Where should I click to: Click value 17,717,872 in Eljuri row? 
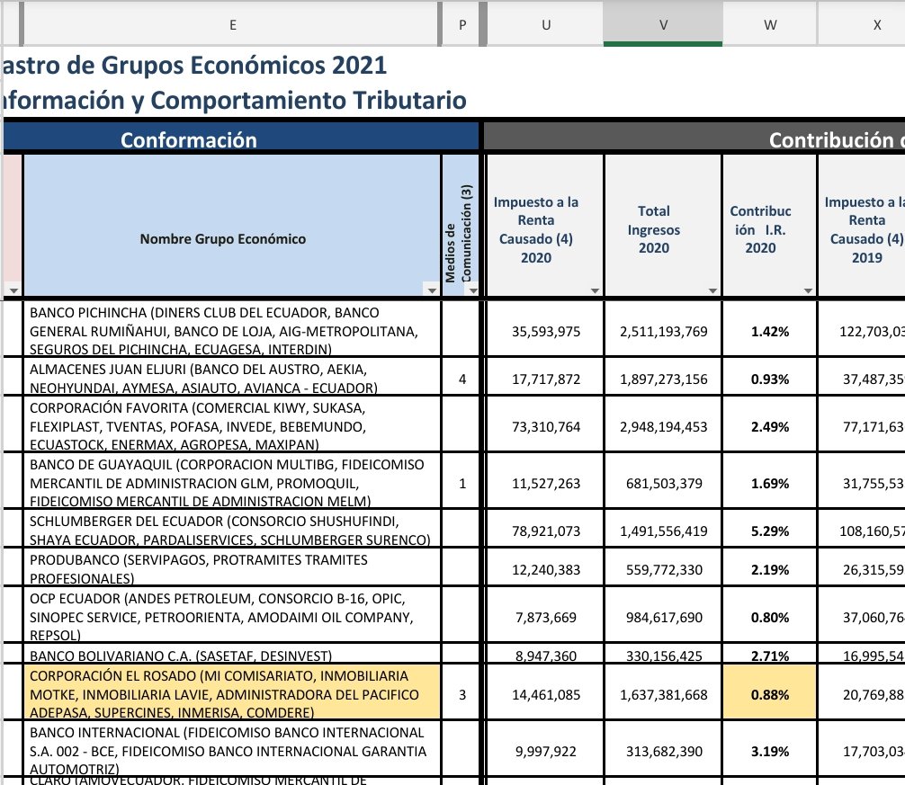coord(546,379)
